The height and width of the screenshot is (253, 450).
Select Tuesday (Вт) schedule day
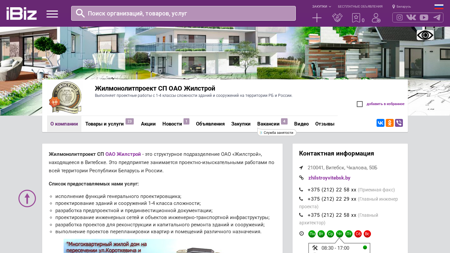[321, 234]
